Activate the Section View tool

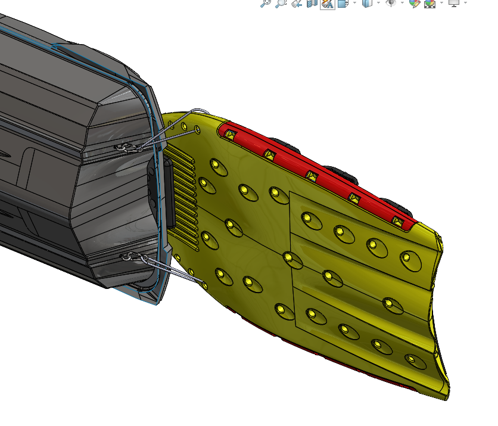click(312, 3)
